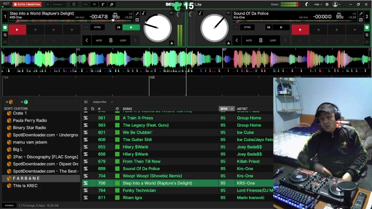
Task: Select the hot cue pad mode on deck 1
Action: click(5, 28)
